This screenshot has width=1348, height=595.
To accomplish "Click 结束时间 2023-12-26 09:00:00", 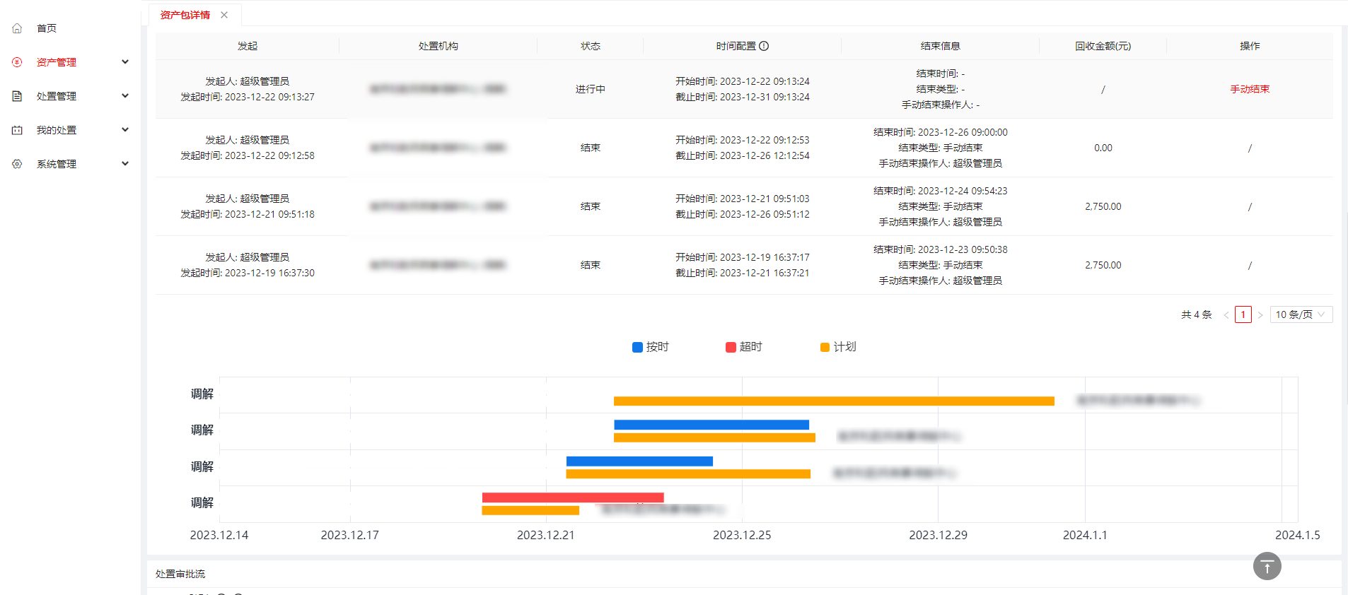I will point(941,132).
